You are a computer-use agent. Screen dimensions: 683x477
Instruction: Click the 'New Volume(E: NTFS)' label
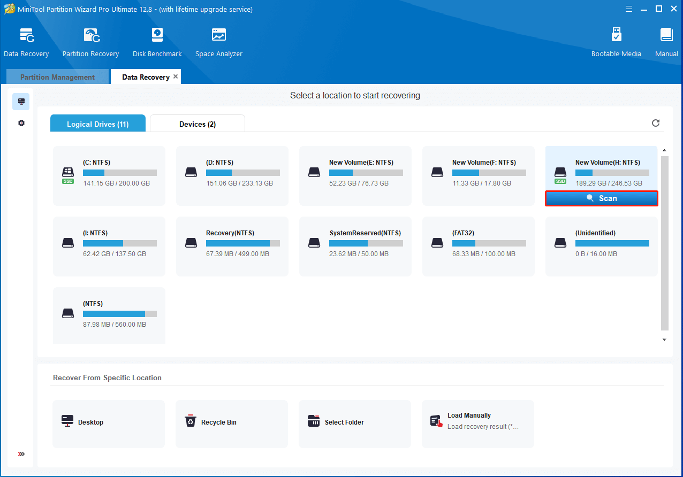pyautogui.click(x=361, y=163)
